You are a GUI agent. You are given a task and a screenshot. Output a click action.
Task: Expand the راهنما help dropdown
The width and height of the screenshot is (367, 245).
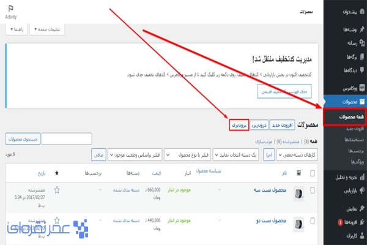[x=17, y=29]
